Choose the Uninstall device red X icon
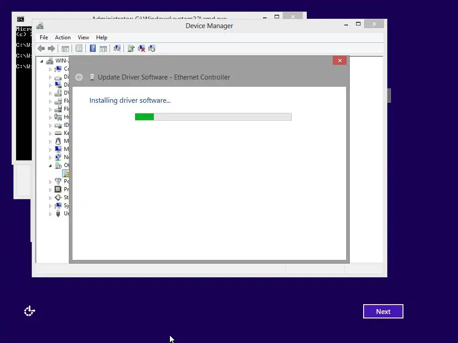The height and width of the screenshot is (343, 458). [141, 48]
